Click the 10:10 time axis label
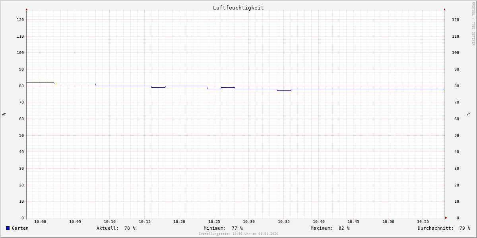477x238 pixels. [x=110, y=222]
